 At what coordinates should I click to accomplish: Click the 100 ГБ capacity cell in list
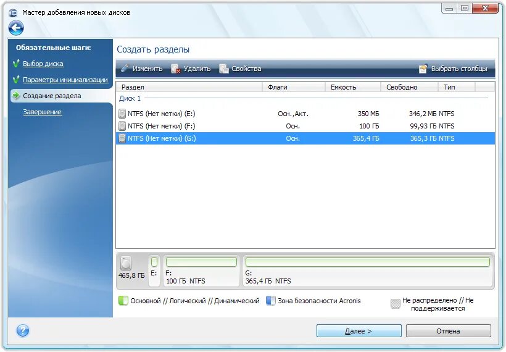point(369,126)
